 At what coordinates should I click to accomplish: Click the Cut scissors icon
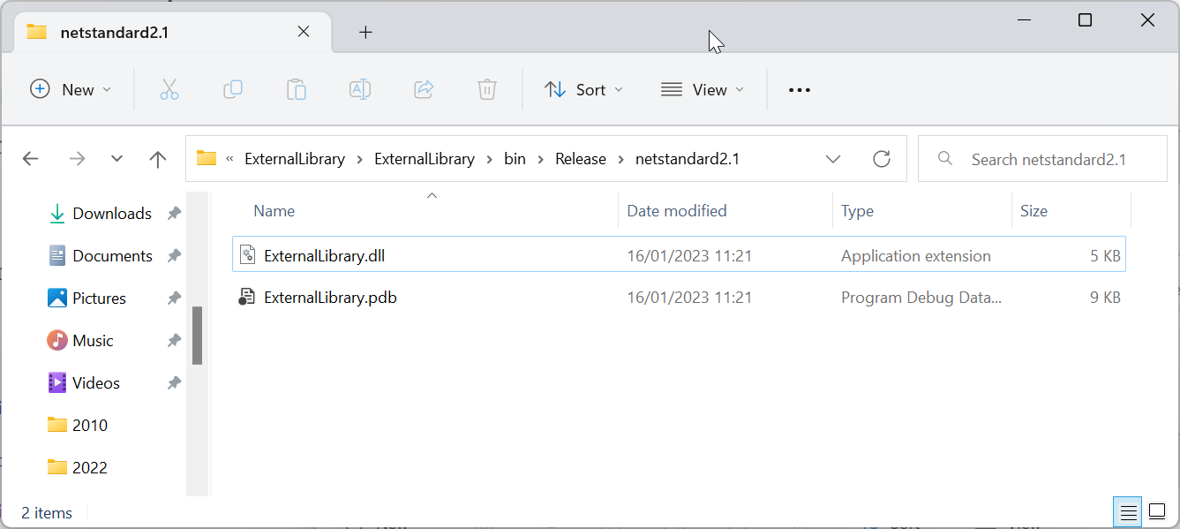169,89
